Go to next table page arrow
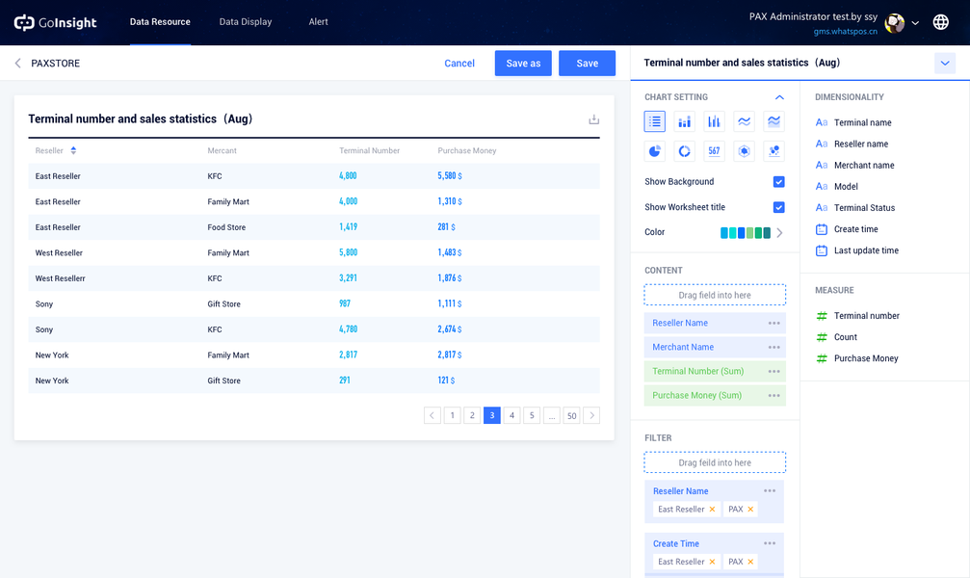The width and height of the screenshot is (970, 578). pos(591,415)
